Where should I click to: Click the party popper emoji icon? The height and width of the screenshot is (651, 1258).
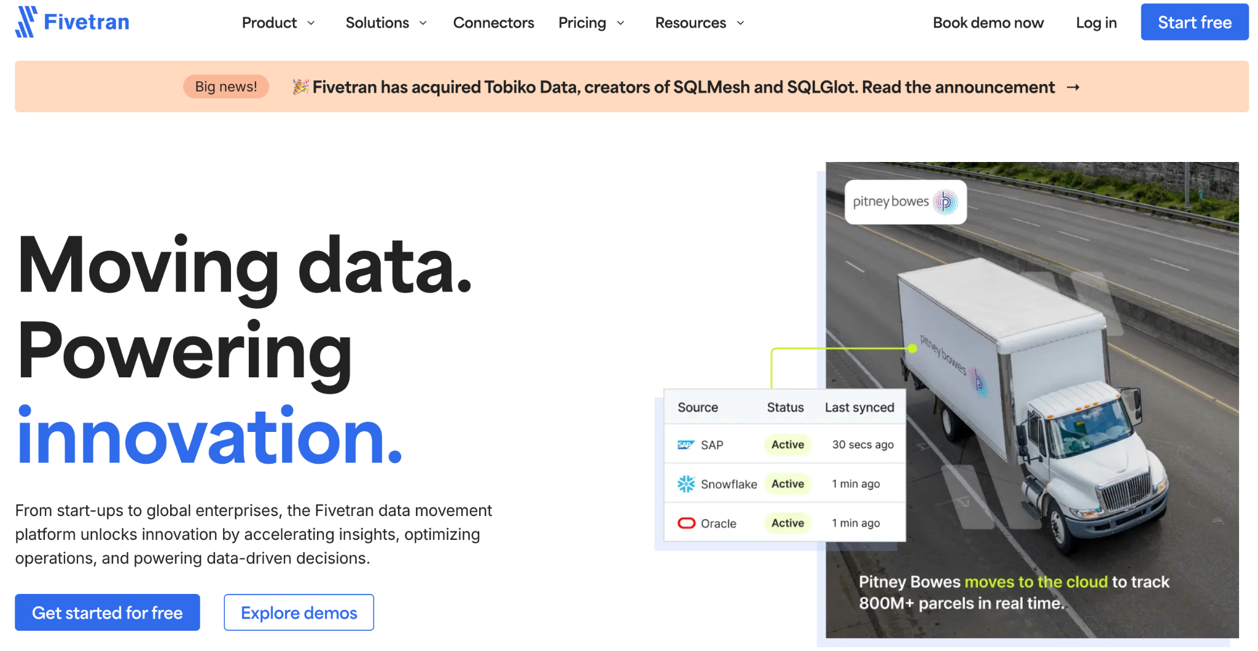click(300, 87)
